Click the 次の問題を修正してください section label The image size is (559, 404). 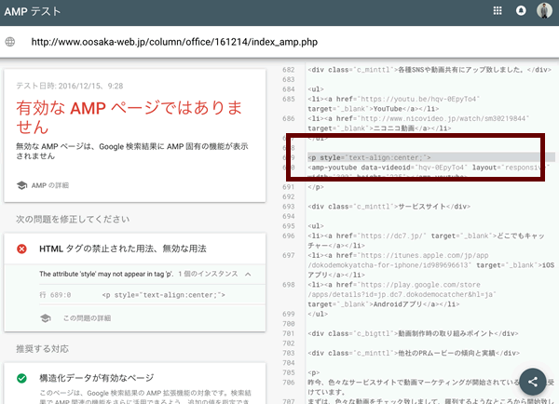coord(73,219)
